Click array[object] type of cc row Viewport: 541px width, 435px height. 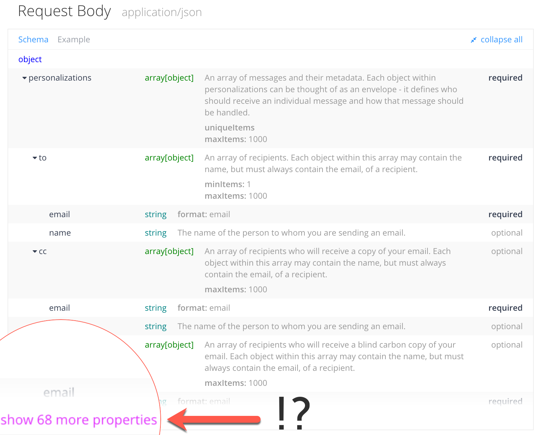click(x=169, y=251)
